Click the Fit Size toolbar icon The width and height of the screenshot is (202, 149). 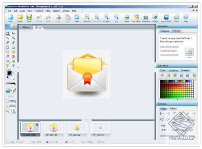(x=106, y=19)
